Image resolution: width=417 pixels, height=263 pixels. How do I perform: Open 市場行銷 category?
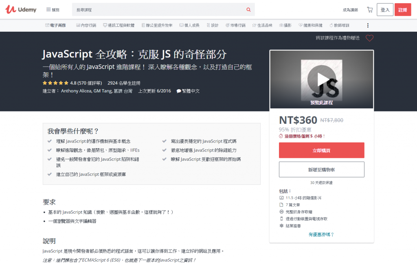click(235, 25)
